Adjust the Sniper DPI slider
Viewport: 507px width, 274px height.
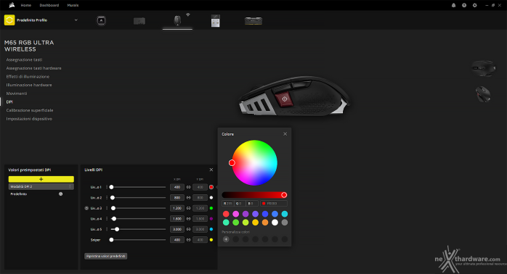(x=139, y=240)
